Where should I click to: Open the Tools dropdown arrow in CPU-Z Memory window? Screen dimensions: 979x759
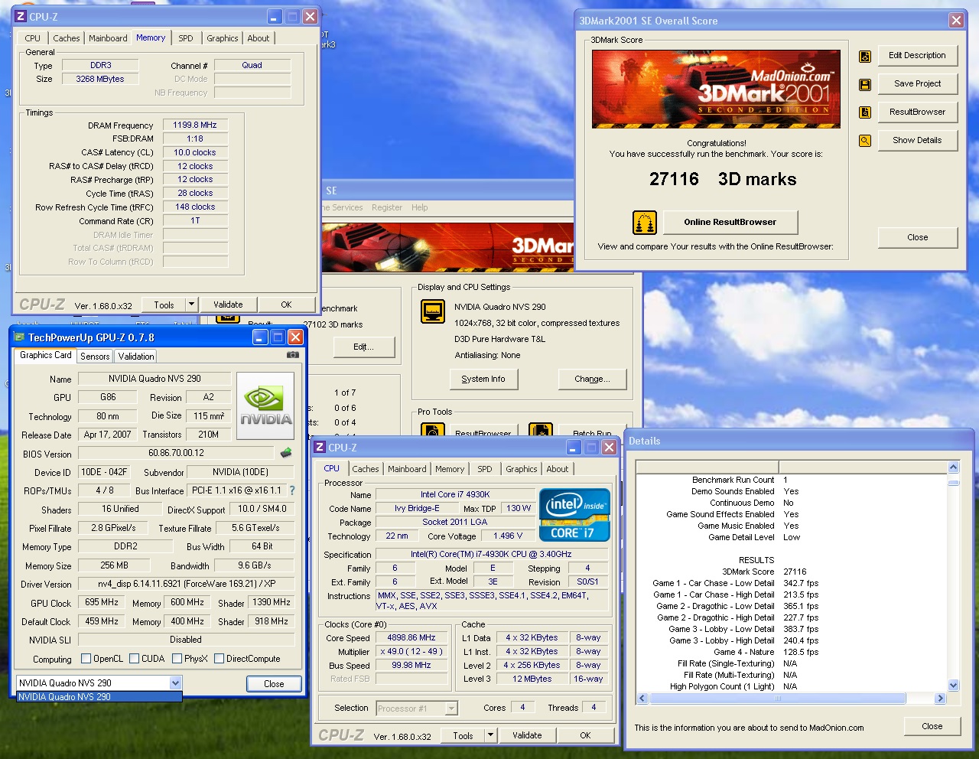tap(191, 305)
